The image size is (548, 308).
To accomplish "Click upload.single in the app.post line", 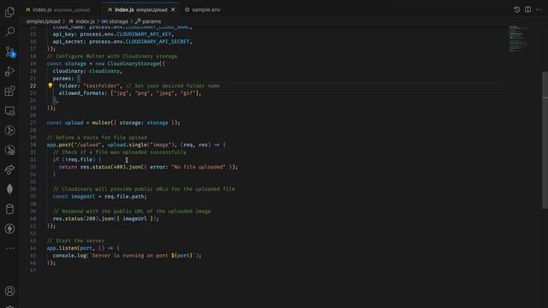I will pos(128,145).
